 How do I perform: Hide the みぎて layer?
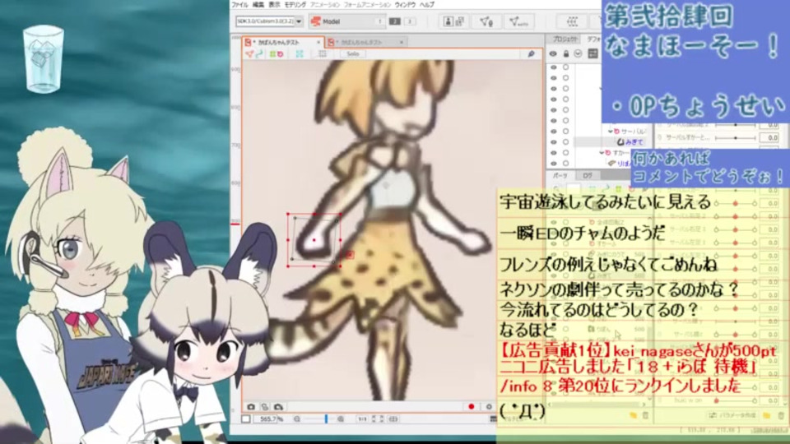(554, 142)
